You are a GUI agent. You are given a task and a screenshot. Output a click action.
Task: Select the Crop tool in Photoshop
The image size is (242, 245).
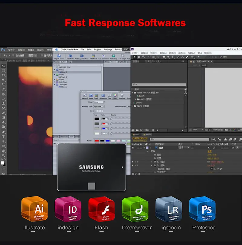click(3, 85)
